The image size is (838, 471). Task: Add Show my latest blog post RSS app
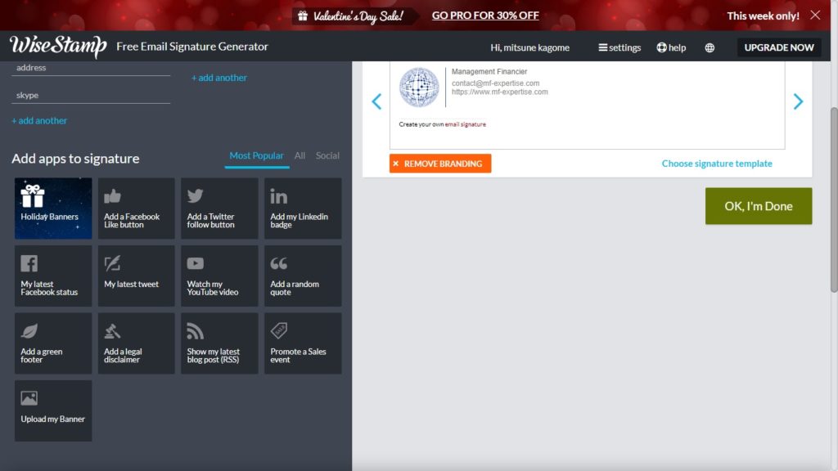tap(219, 343)
